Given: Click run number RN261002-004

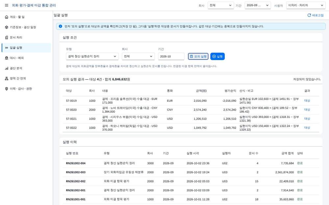Looking at the screenshot, I should pyautogui.click(x=76, y=163).
